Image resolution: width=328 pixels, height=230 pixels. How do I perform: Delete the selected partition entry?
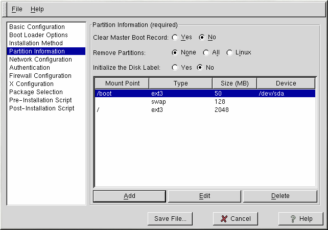pyautogui.click(x=280, y=196)
